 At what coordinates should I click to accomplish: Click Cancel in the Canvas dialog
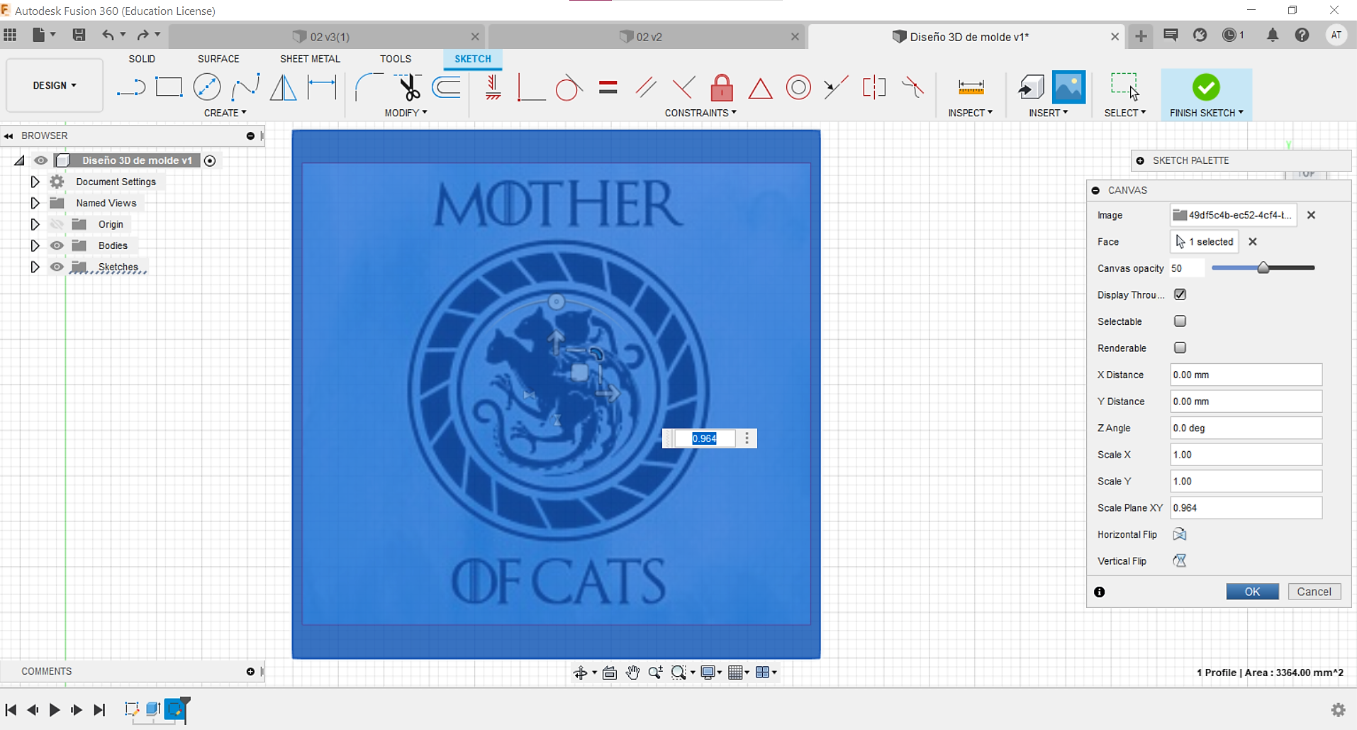(x=1314, y=592)
